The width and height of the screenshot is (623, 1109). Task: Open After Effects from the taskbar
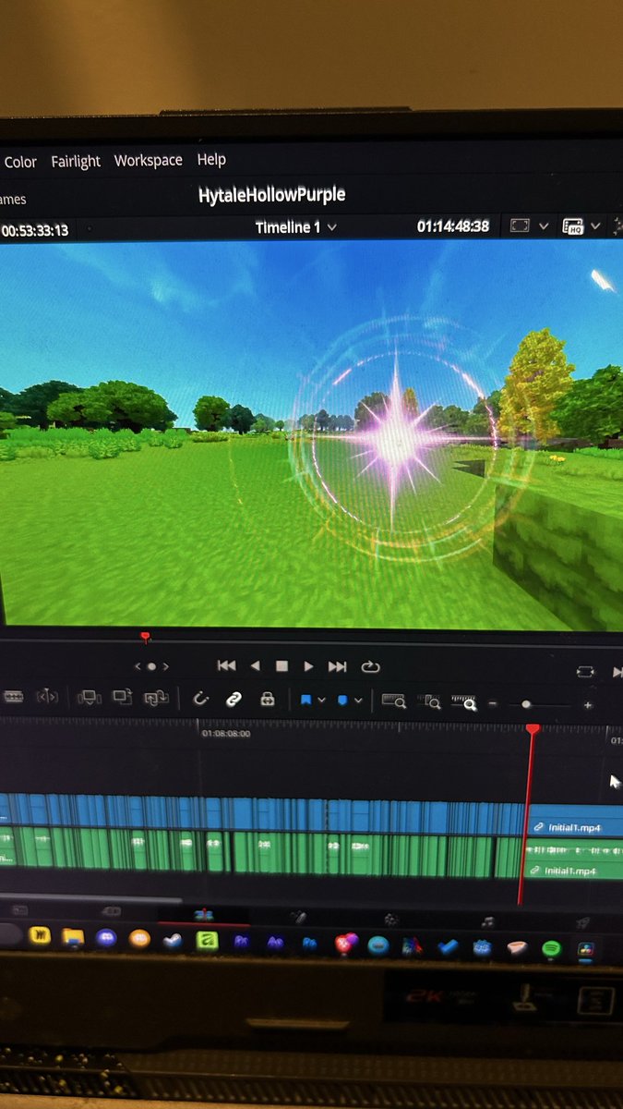(x=275, y=943)
